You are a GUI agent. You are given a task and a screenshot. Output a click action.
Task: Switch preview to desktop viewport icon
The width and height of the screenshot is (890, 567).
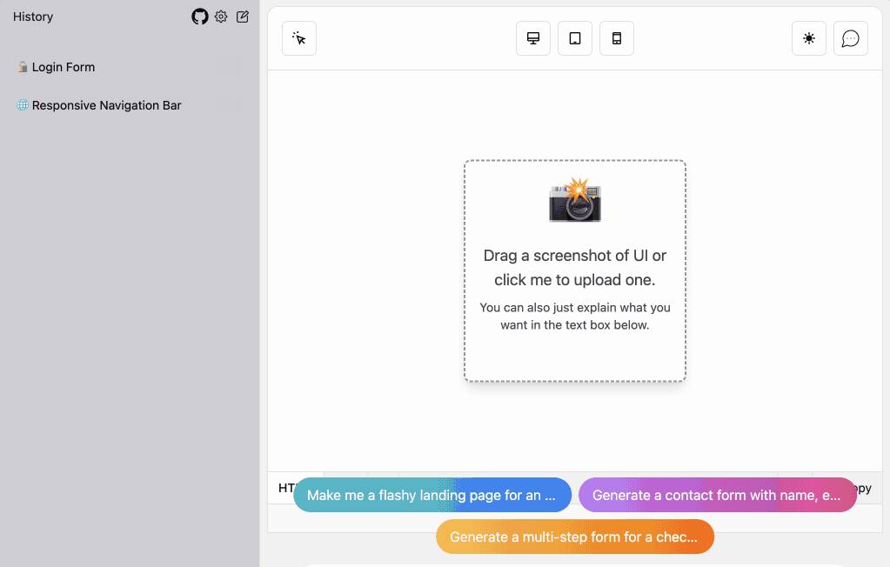(x=532, y=38)
